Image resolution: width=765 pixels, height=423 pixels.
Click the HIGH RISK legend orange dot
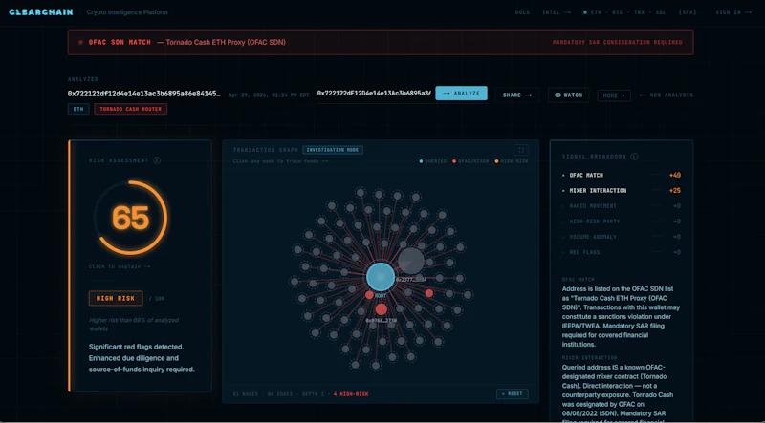[496, 161]
